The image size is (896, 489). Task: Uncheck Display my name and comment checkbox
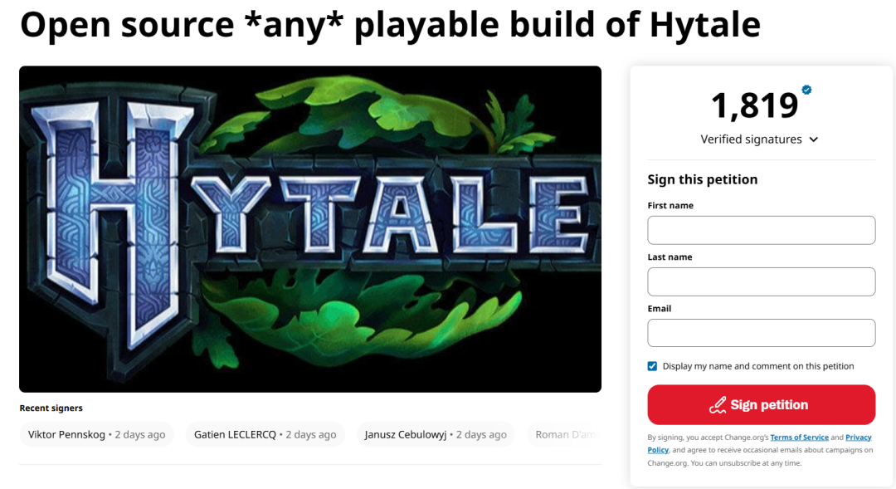[652, 366]
